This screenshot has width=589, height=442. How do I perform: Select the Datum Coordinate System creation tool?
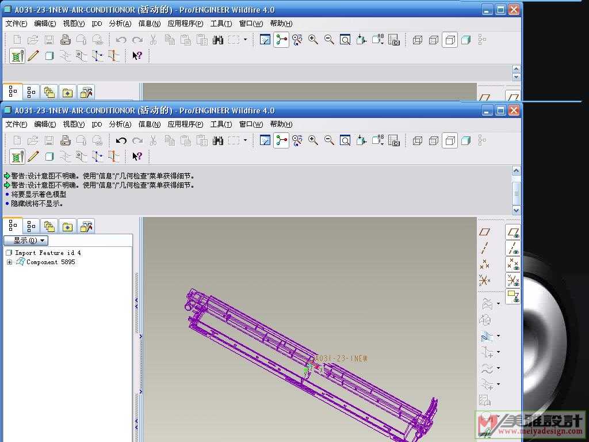click(485, 280)
